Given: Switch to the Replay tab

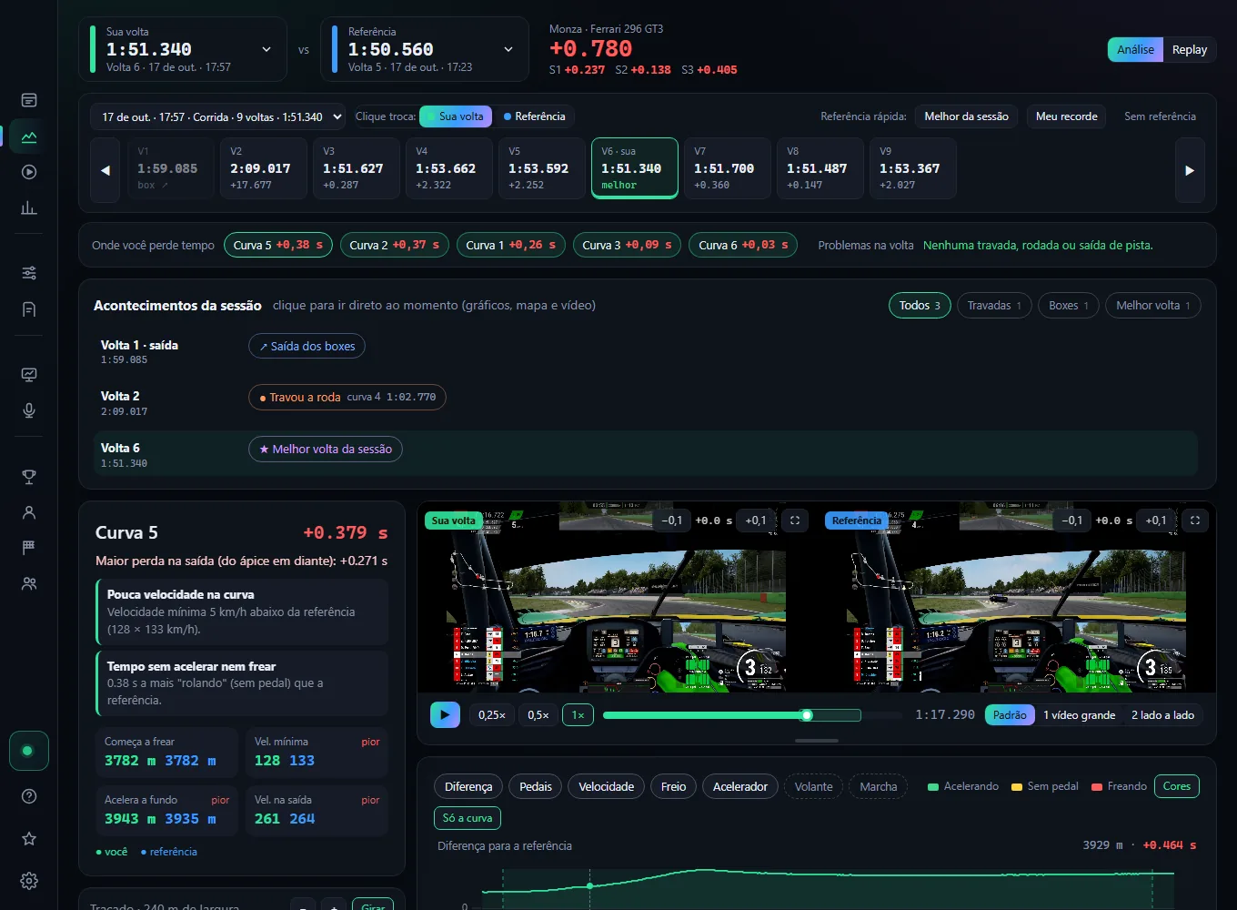Looking at the screenshot, I should click(x=1189, y=49).
